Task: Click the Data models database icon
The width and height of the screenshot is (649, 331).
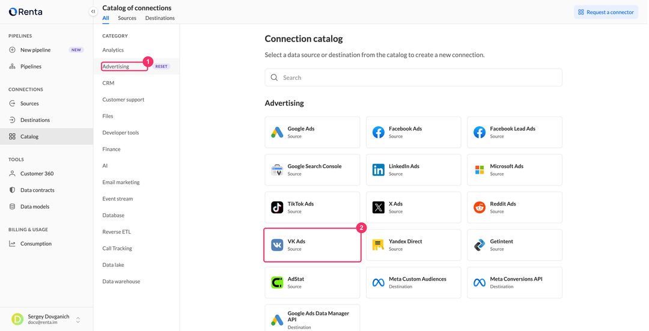Action: (12, 207)
